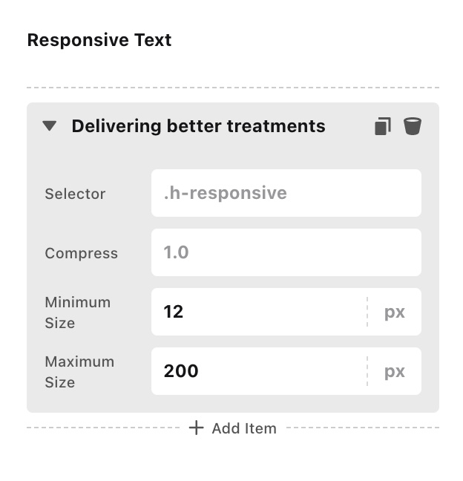This screenshot has width=463, height=481.
Task: Change the Maximum Size px unit
Action: point(395,371)
